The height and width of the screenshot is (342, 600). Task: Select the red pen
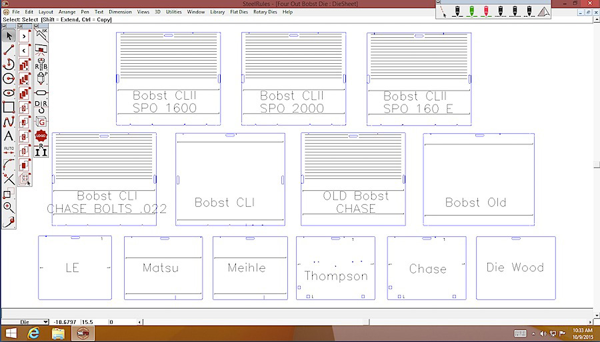point(486,11)
